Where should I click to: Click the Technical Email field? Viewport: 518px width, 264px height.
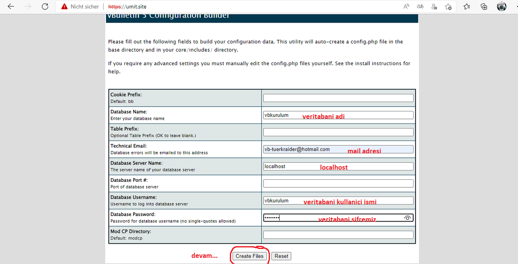point(338,149)
